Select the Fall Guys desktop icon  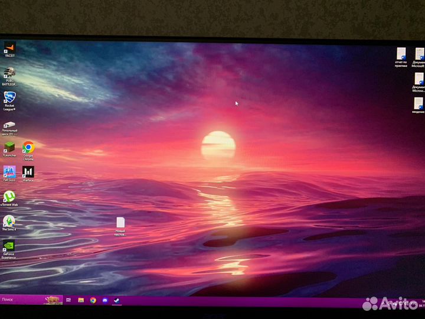9,174
